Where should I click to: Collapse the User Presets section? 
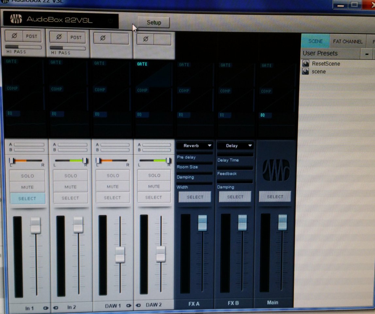click(367, 54)
